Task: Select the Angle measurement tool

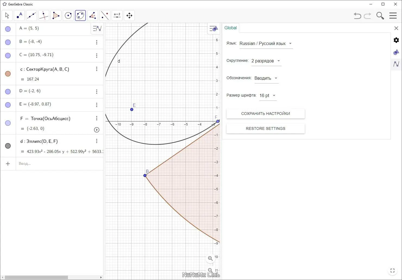Action: pos(93,15)
